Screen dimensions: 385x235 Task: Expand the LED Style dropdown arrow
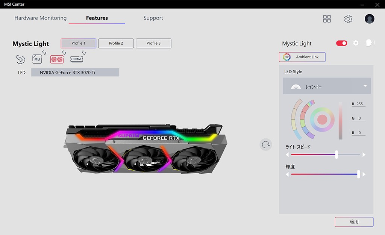[365, 86]
